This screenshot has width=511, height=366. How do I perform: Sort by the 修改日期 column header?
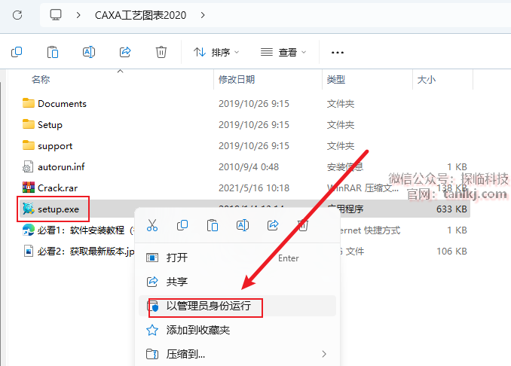tap(237, 80)
